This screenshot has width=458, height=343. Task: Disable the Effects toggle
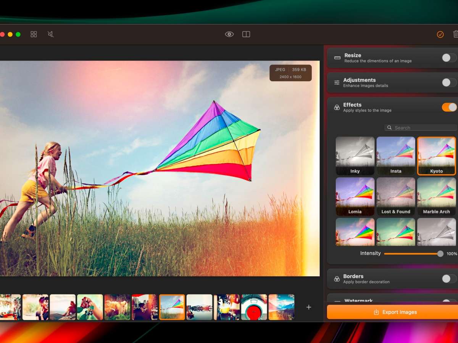pos(449,107)
